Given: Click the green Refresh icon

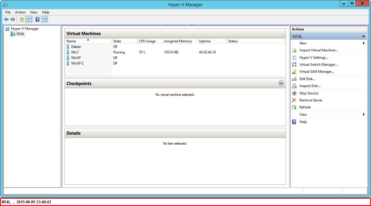Looking at the screenshot, I should pyautogui.click(x=294, y=107).
